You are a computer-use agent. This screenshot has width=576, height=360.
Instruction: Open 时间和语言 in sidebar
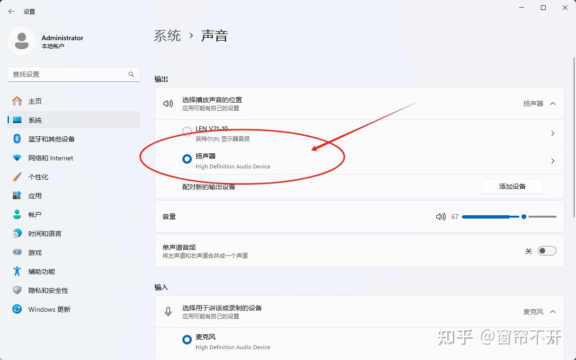45,234
